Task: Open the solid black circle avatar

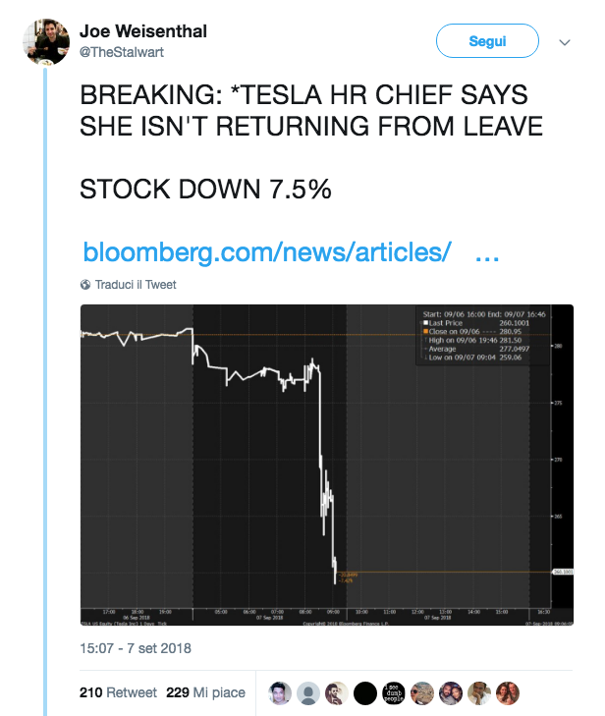Action: click(x=365, y=692)
